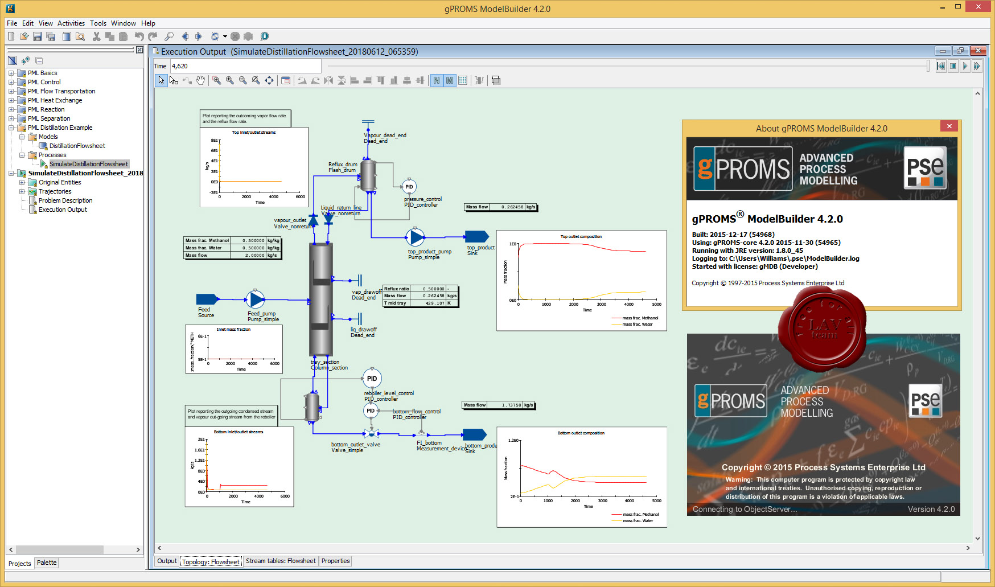Expand the PML Heat Exchange node
Screen dimensions: 995x587
11,100
